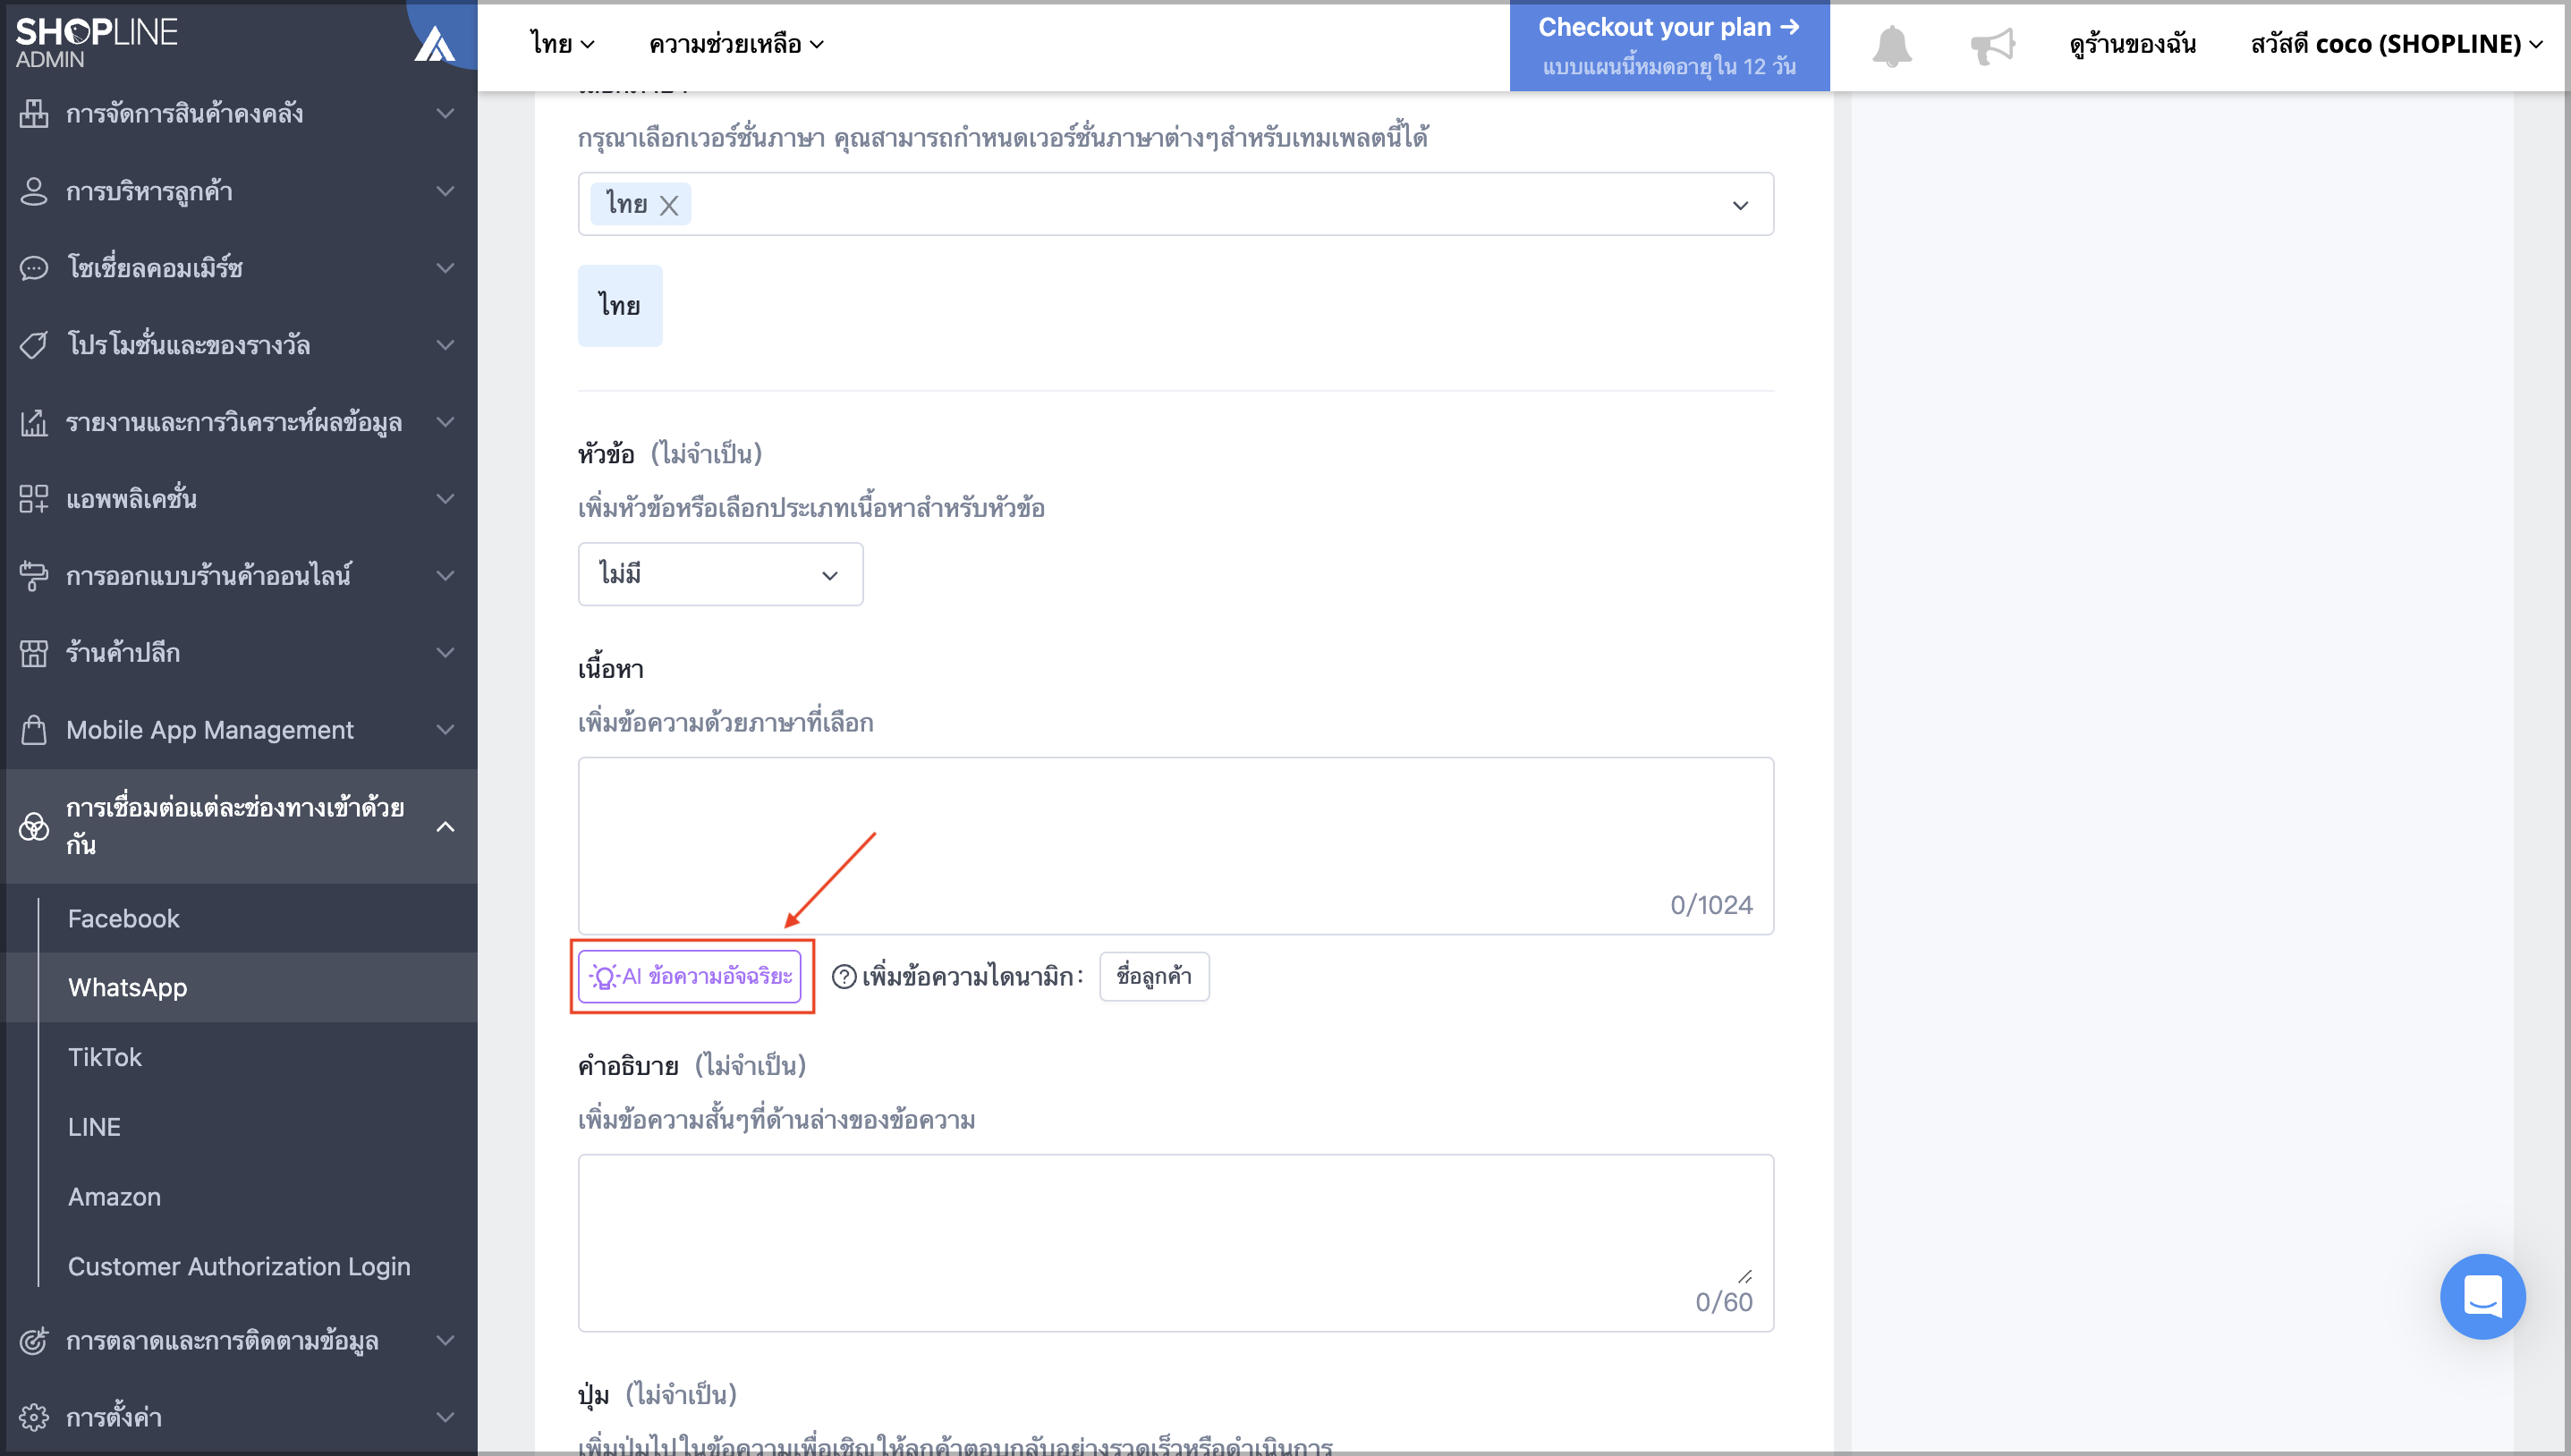The image size is (2571, 1456).
Task: Open the live chat support bubble
Action: (x=2482, y=1296)
